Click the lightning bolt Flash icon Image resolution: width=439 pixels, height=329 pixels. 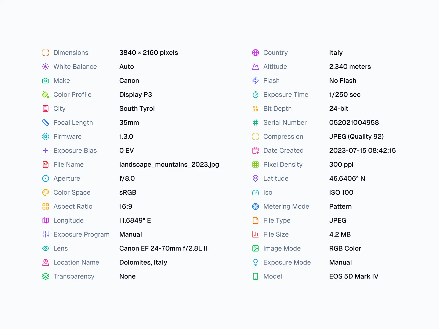pyautogui.click(x=255, y=81)
